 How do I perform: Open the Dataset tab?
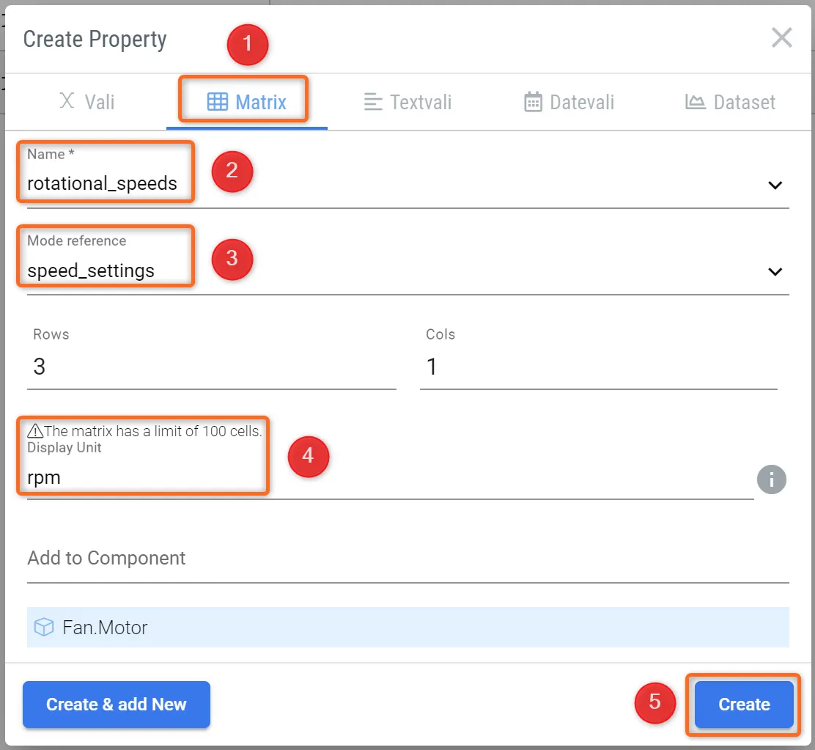coord(730,102)
